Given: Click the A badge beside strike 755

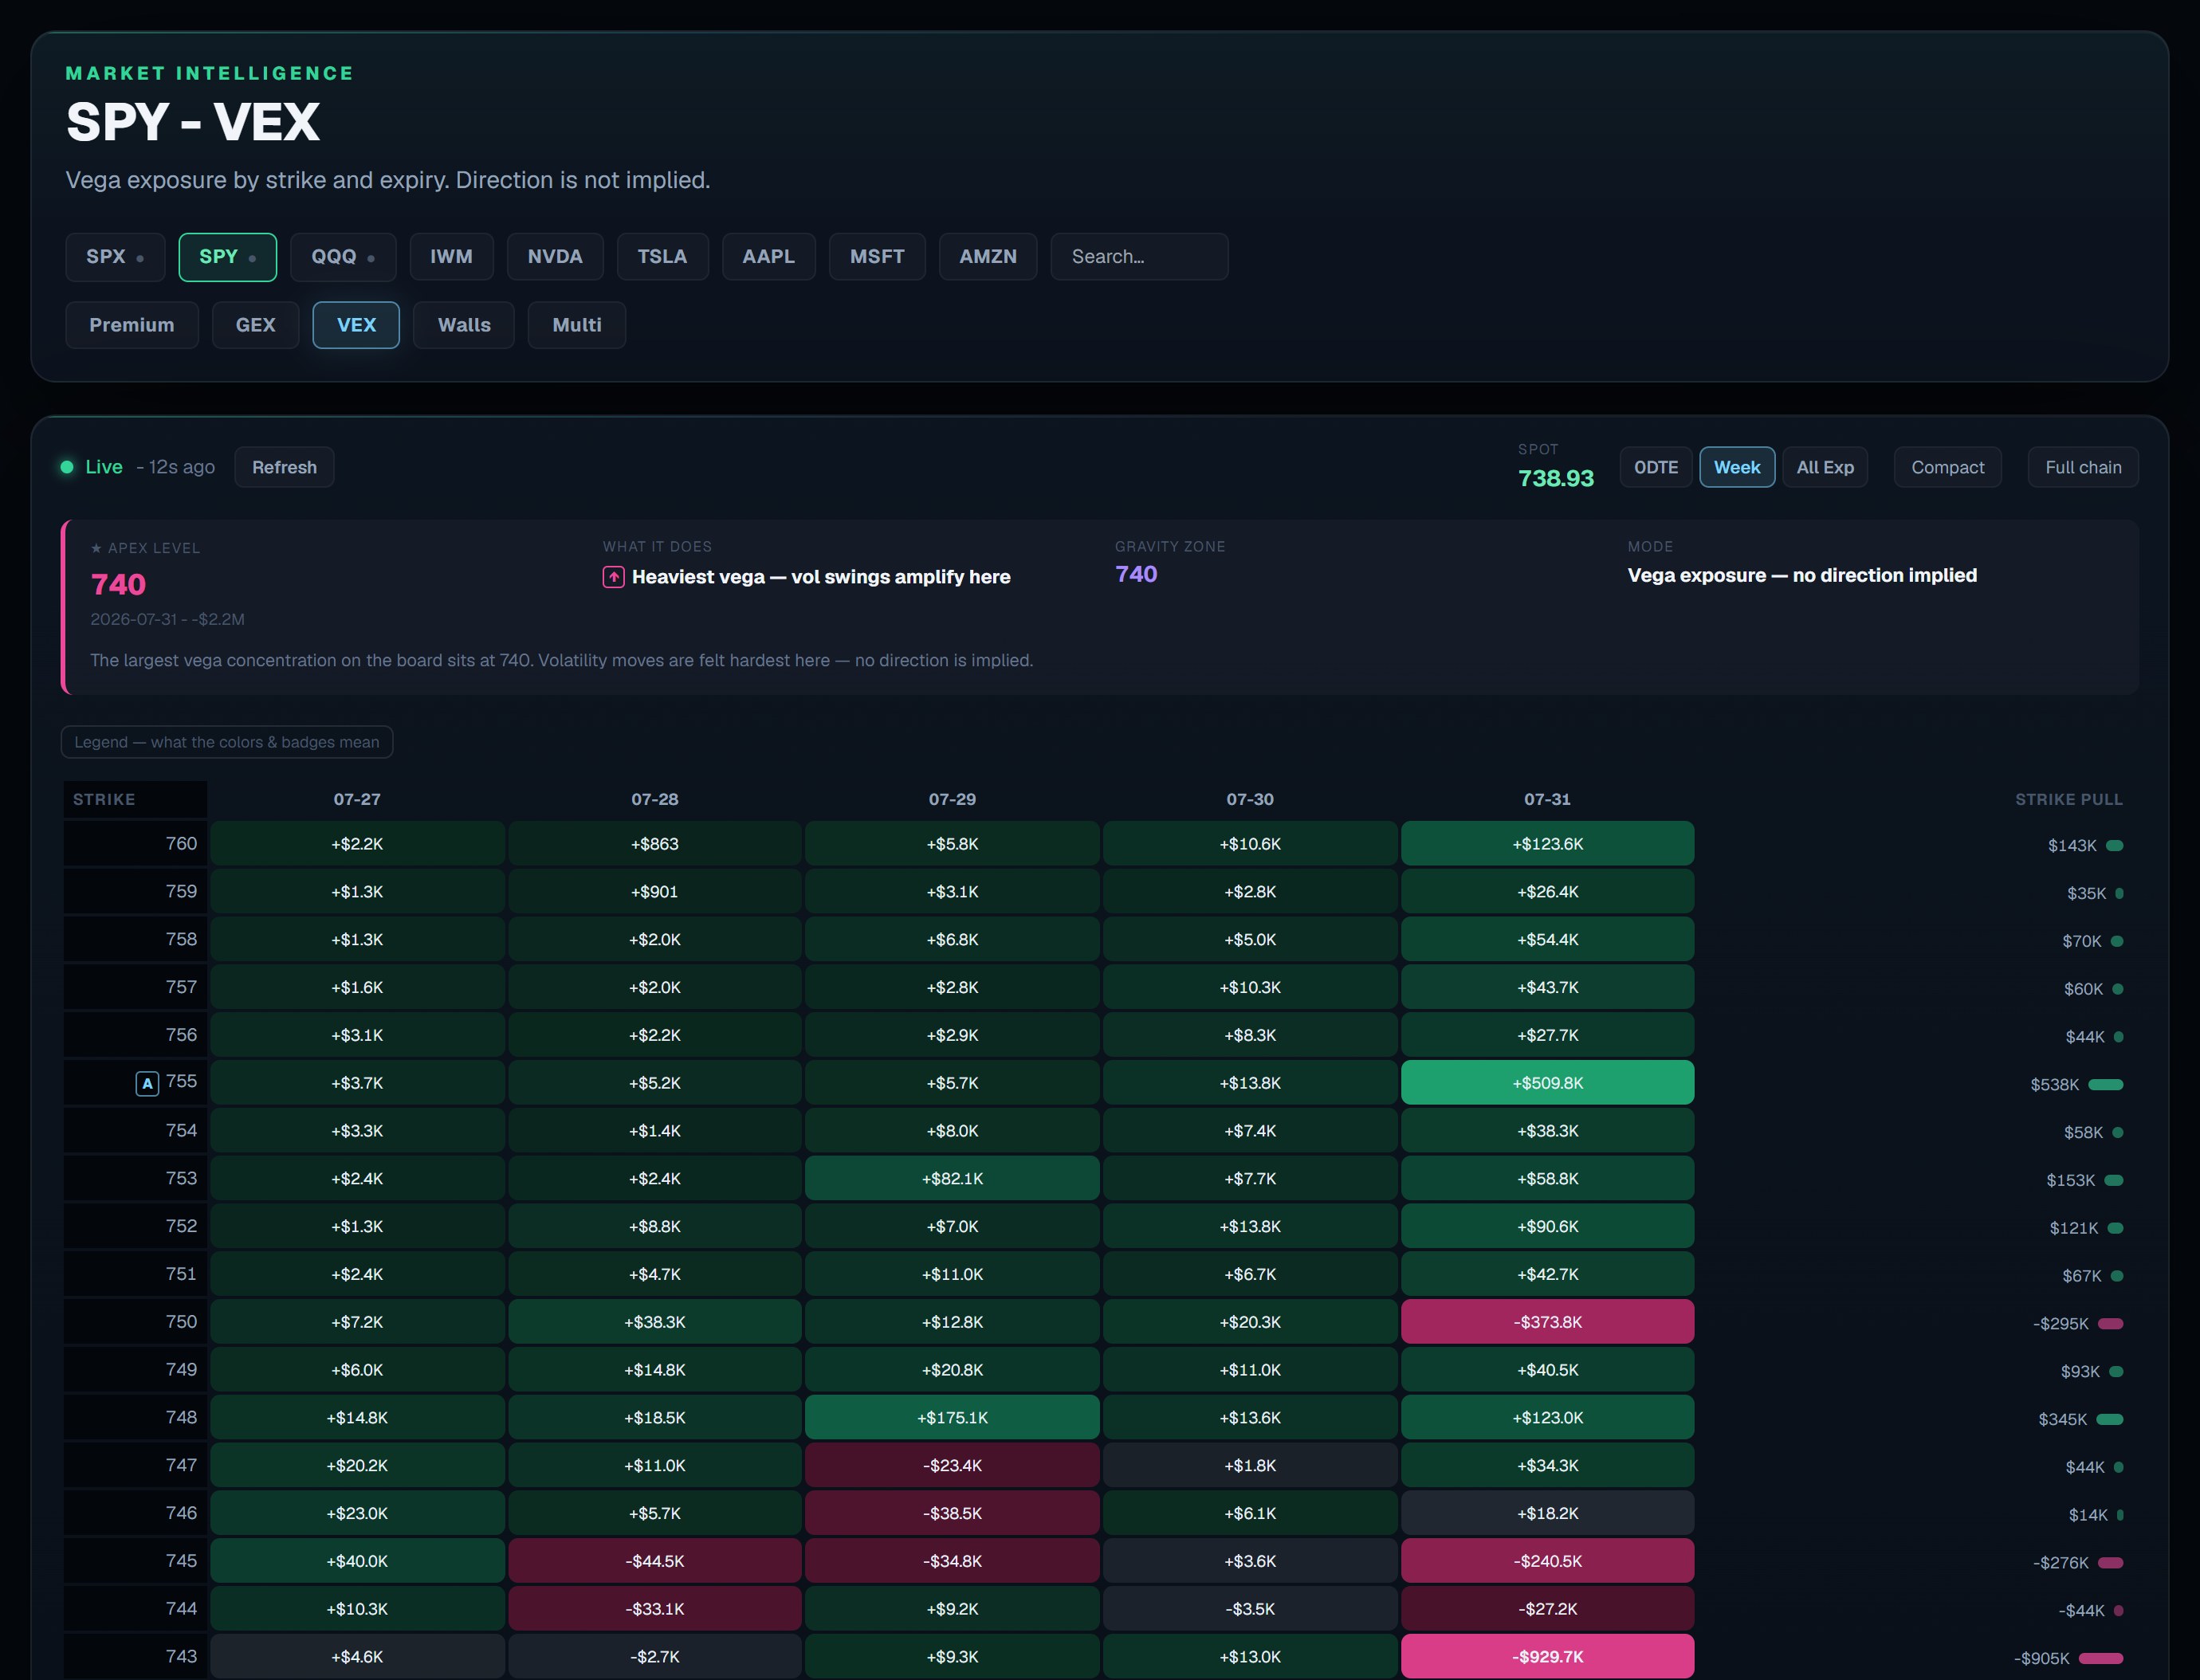Looking at the screenshot, I should tap(147, 1083).
